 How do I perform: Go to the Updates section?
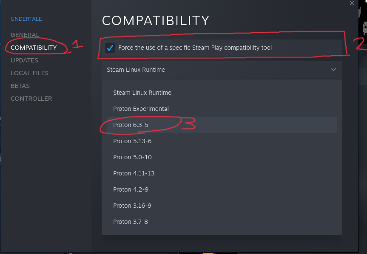pos(24,60)
